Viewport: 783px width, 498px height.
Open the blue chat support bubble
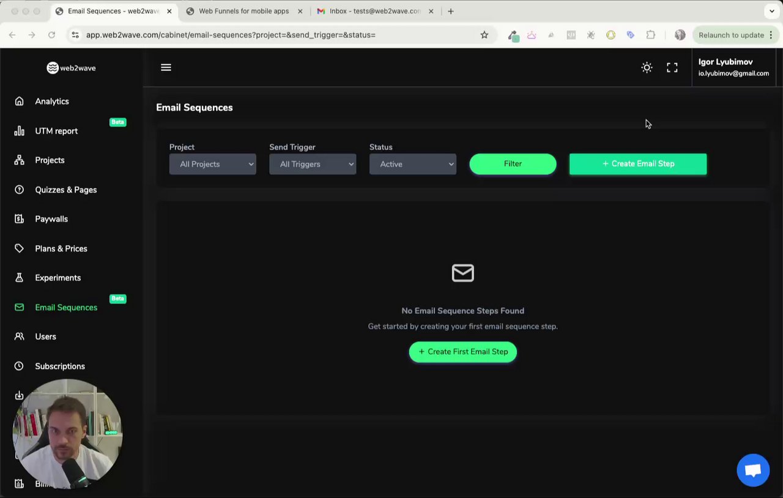753,470
